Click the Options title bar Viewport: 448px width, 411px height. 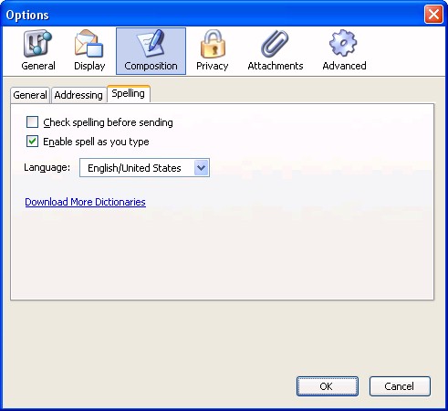213,15
